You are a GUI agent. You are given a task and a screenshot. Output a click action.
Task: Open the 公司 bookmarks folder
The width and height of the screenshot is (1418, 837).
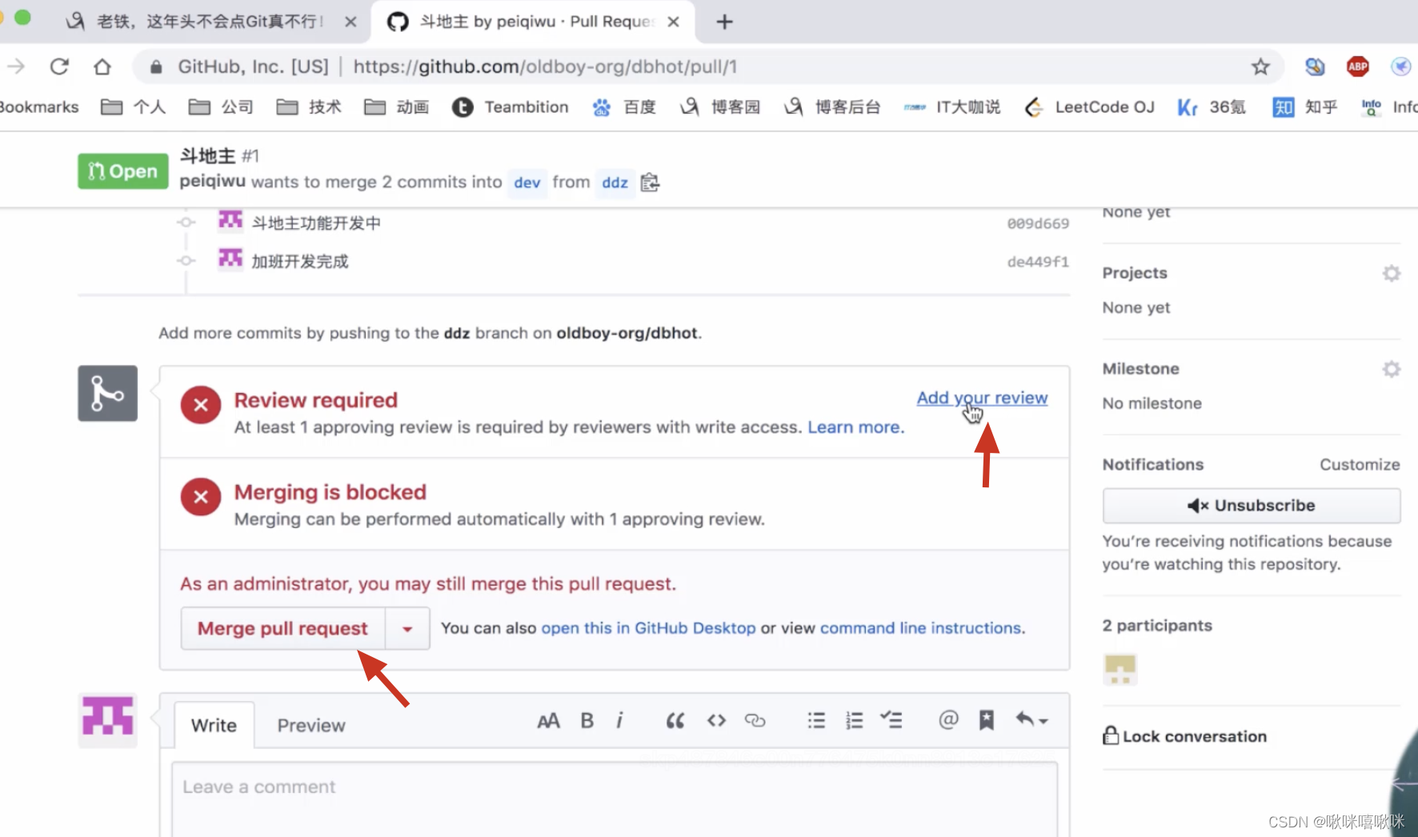221,107
